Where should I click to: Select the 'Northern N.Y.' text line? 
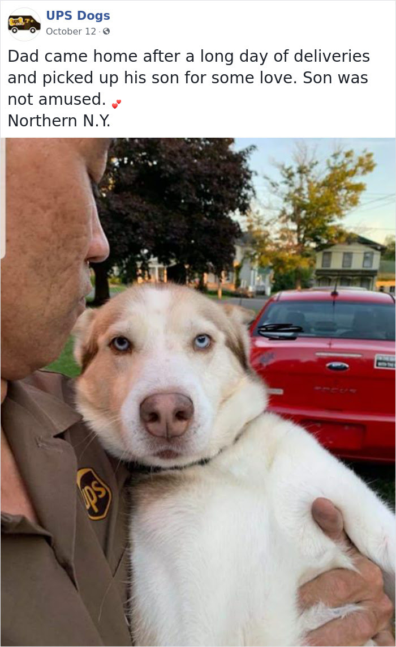pos(59,121)
